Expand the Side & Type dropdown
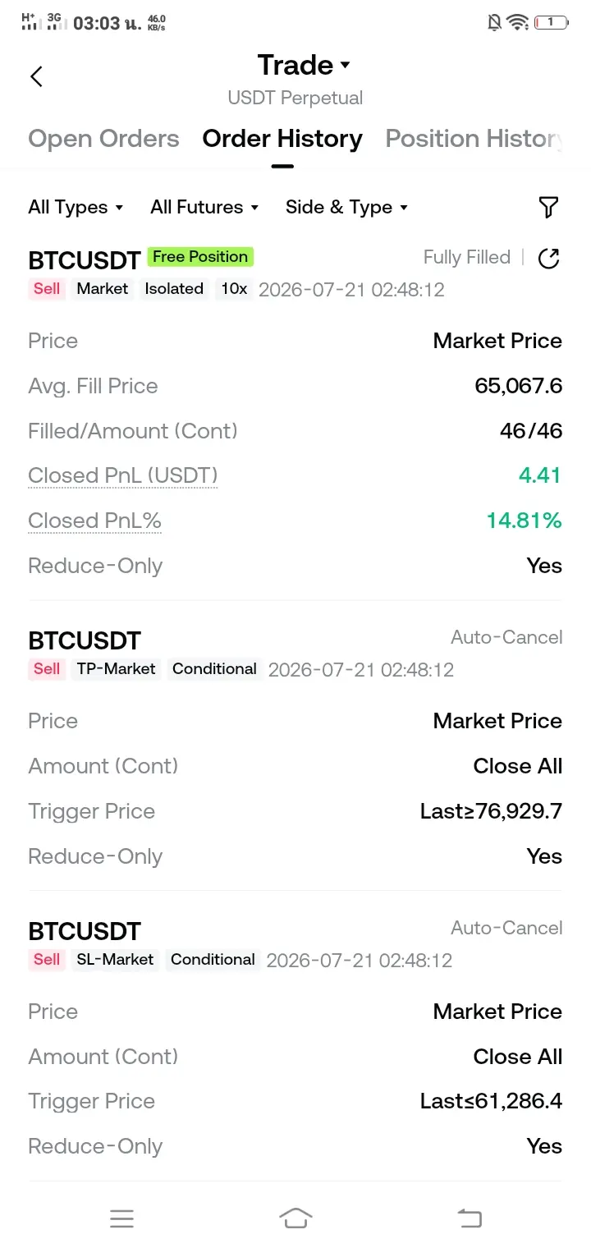Viewport: 591px width, 1248px height. [x=346, y=208]
